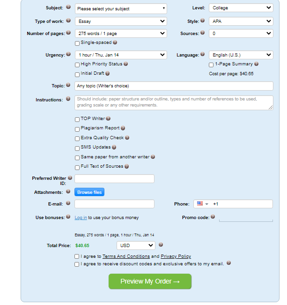Tick the Terms And Conditions agreement checkbox
The height and width of the screenshot is (305, 287).
click(x=77, y=256)
